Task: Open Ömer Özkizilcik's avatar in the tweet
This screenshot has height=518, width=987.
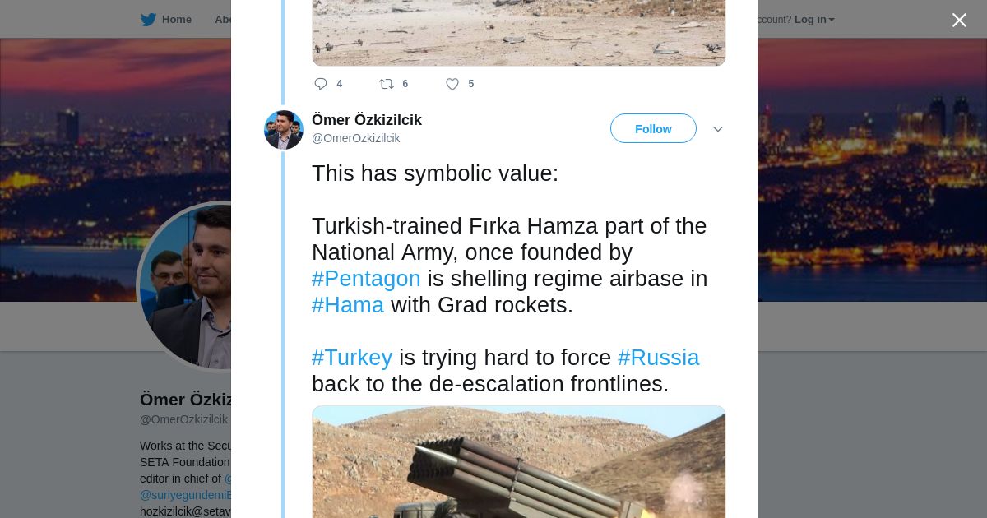Action: pos(284,130)
